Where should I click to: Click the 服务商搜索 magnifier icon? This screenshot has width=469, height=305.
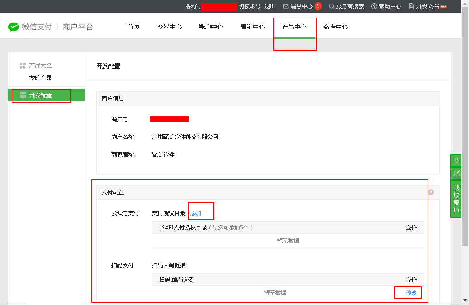pos(331,6)
